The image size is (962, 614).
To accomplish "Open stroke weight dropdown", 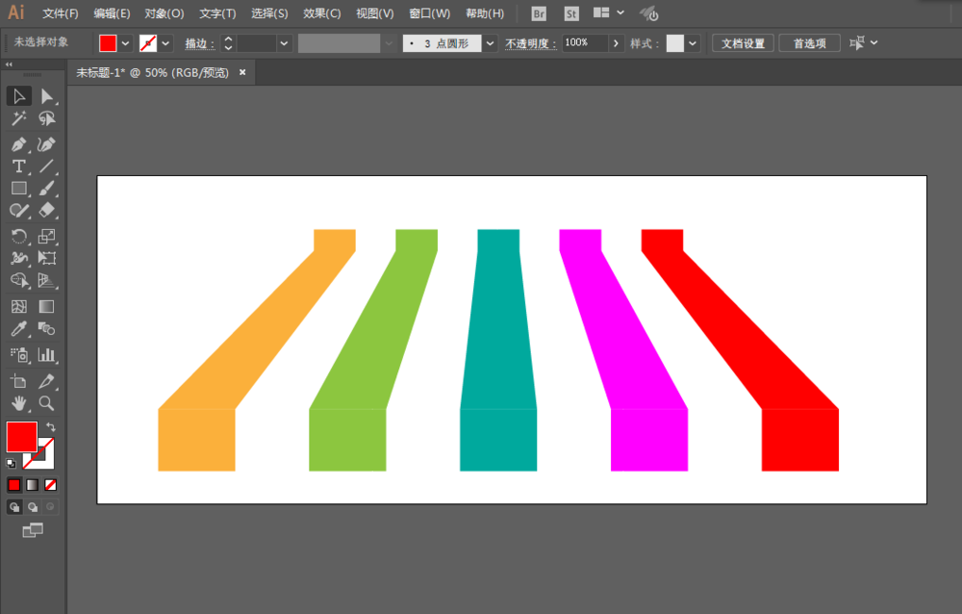I will tap(284, 43).
